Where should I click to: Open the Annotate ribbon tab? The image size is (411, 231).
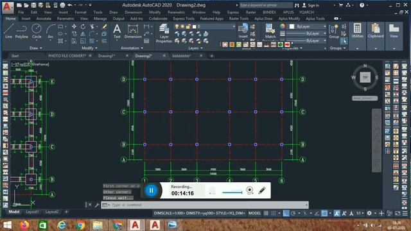point(44,19)
